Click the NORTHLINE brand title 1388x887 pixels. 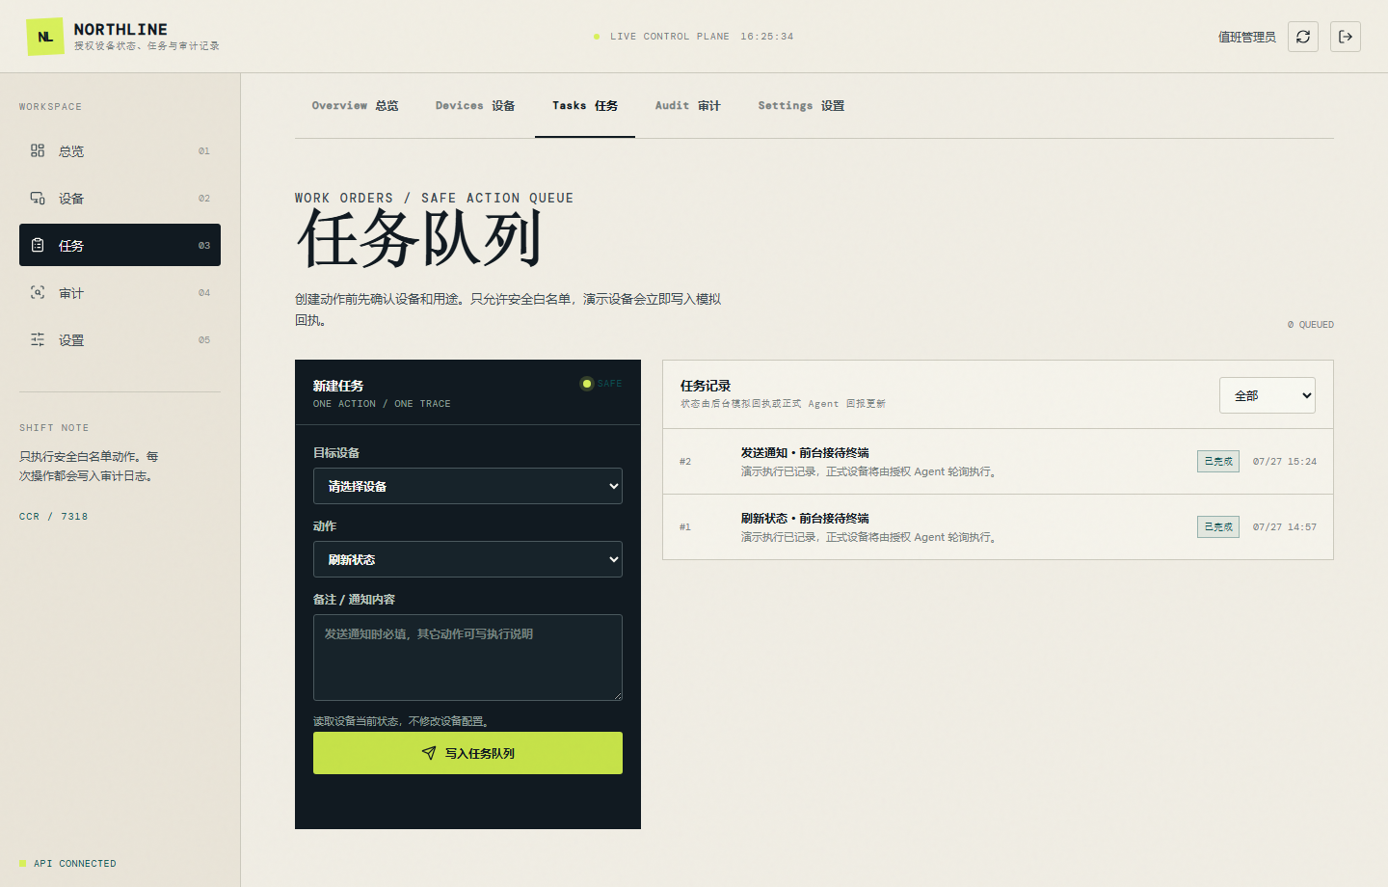[x=120, y=30]
